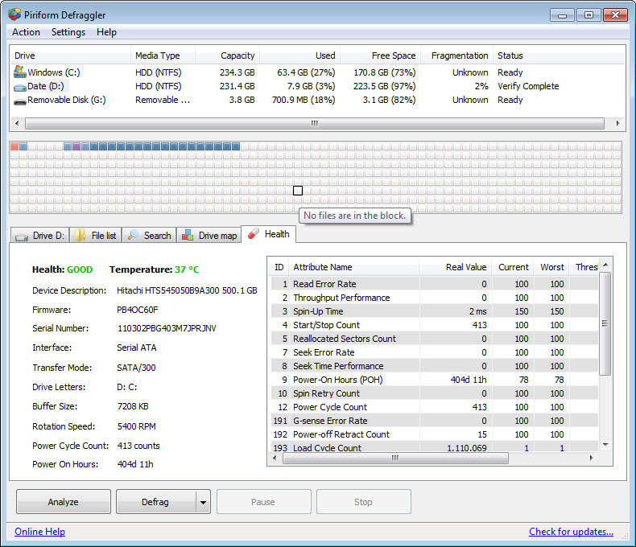Click the serial number 110302PBG403M7JPRJNV
636x547 pixels.
(x=167, y=328)
